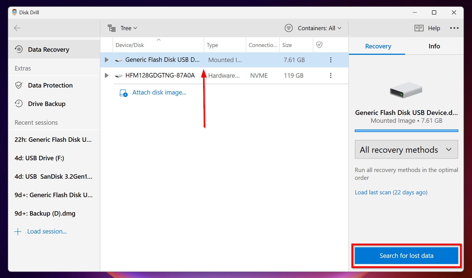
Task: Click the Generic Flash Disk drive icon
Action: 119,60
